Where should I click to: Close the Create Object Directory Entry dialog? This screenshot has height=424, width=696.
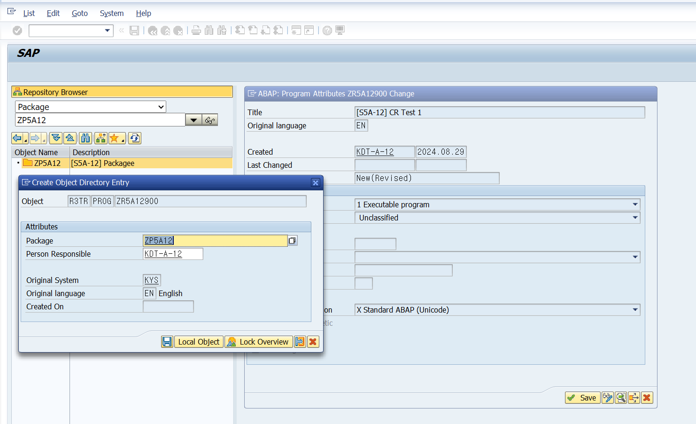click(316, 183)
